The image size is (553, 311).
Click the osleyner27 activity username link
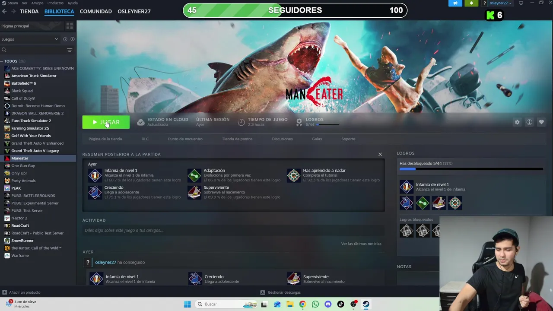[x=105, y=262]
